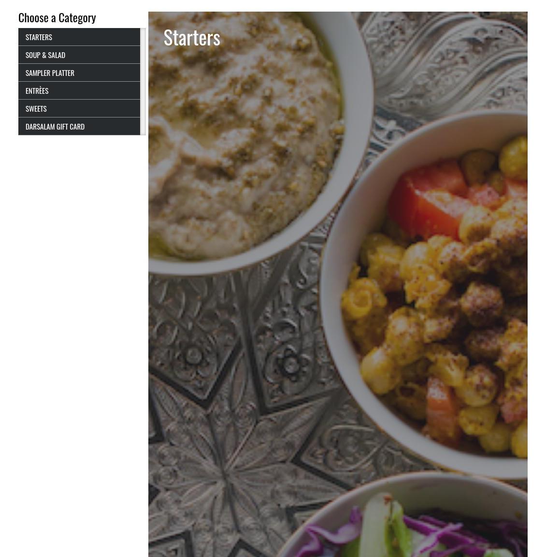Screen dimensions: 546x557
Task: Click the Starters banner title
Action: (192, 38)
